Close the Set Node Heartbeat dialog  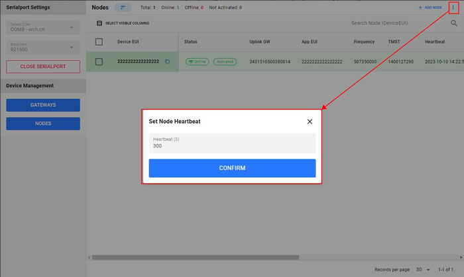click(310, 122)
